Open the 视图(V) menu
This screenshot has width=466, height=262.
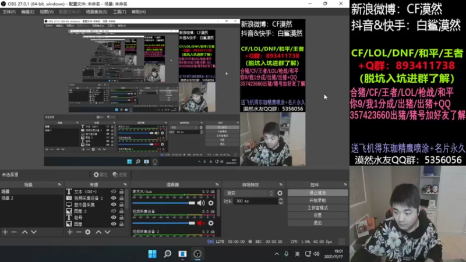[x=47, y=12]
